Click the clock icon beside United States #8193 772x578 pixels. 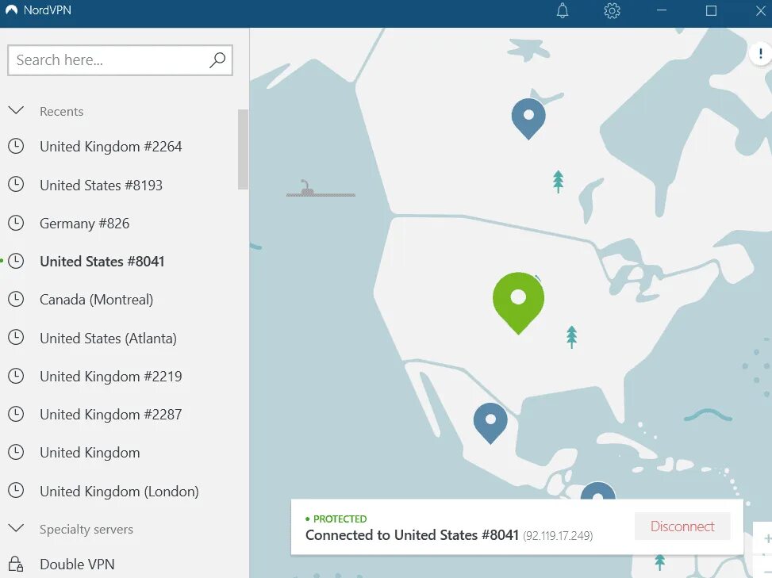click(x=16, y=185)
